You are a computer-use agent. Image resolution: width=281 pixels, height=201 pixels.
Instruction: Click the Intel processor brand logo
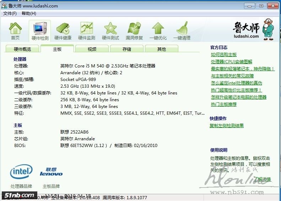point(21,172)
